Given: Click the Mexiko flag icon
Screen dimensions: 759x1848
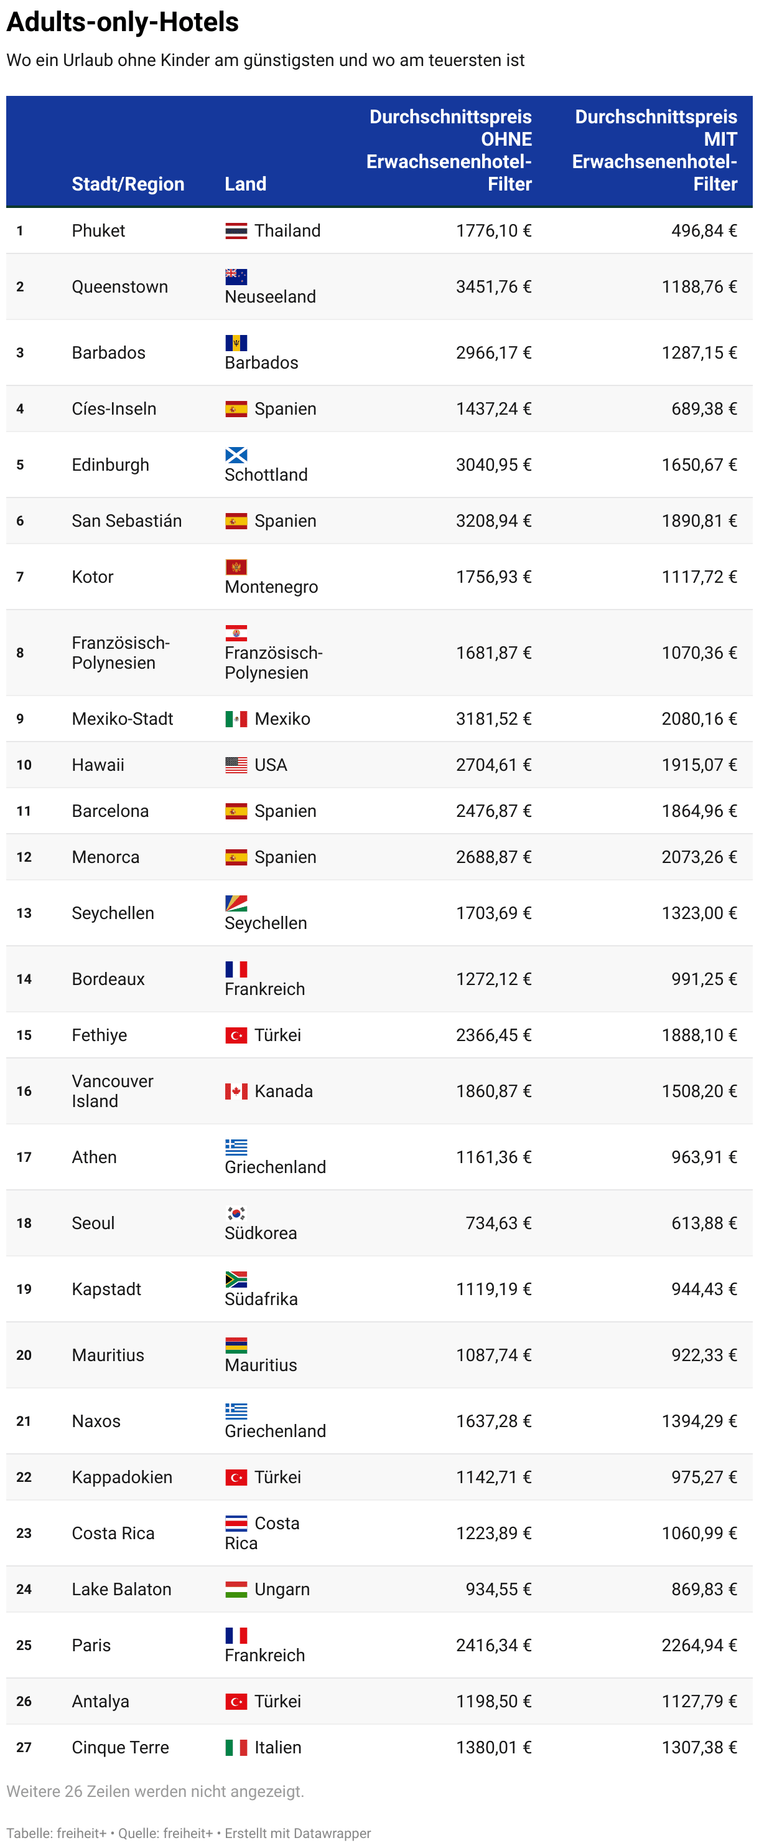Looking at the screenshot, I should coord(236,719).
